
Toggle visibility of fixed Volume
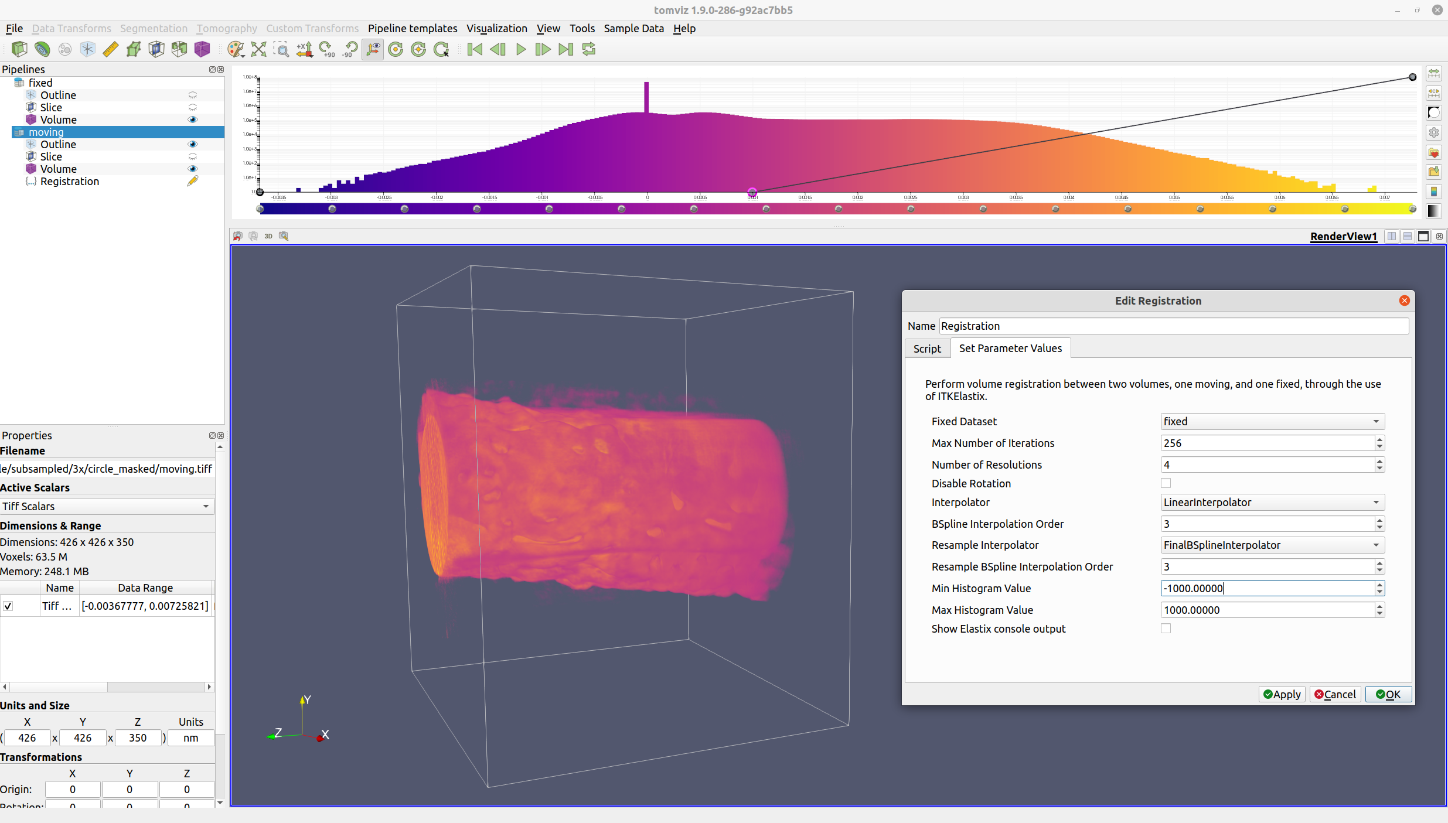tap(192, 119)
